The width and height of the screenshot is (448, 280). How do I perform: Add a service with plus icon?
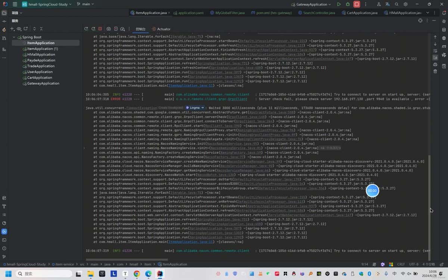pos(12,29)
